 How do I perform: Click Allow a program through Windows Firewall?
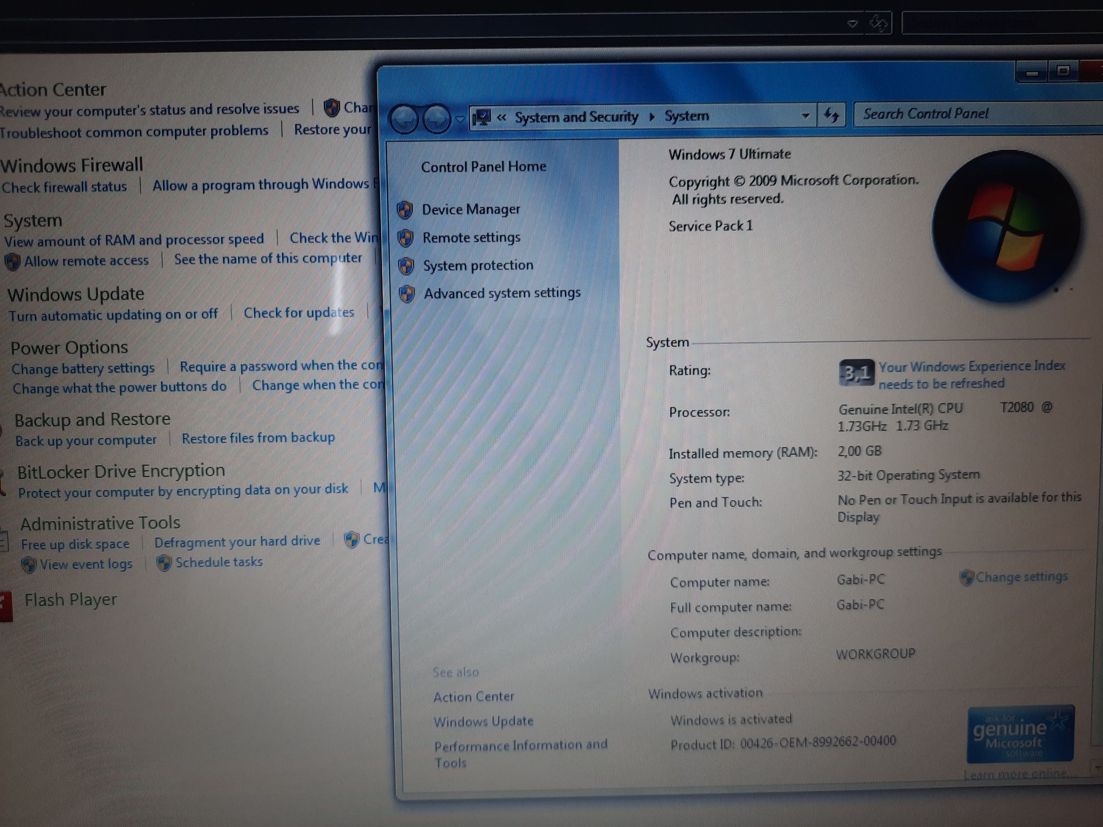[x=265, y=185]
